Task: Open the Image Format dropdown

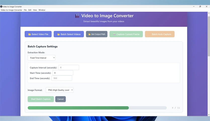Action: click(x=60, y=90)
